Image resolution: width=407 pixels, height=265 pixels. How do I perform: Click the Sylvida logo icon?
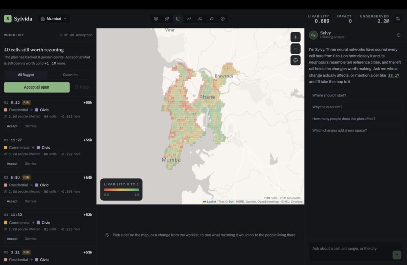8,19
